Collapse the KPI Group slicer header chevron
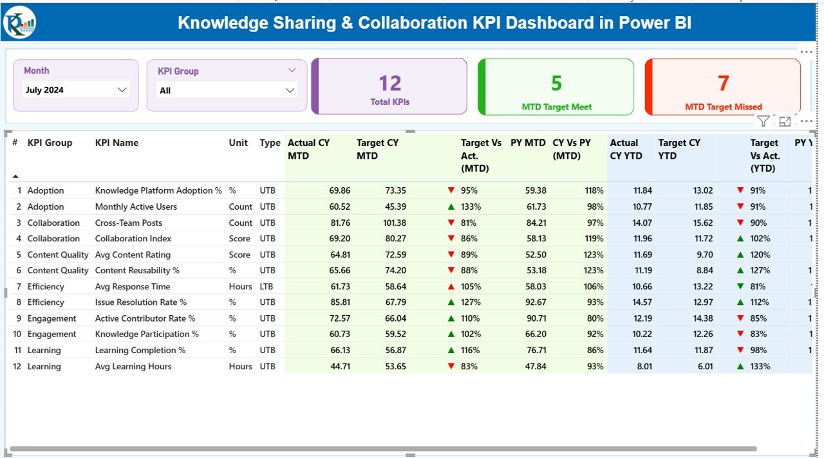 point(293,71)
